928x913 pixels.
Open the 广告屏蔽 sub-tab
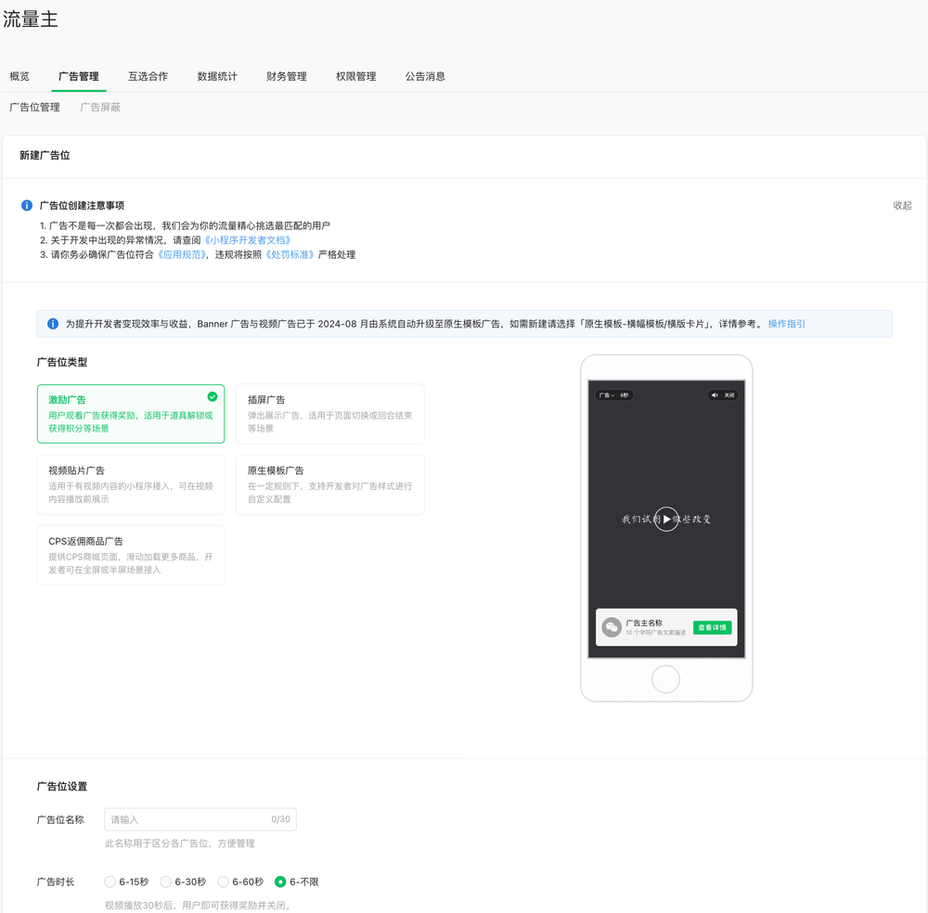[x=100, y=107]
